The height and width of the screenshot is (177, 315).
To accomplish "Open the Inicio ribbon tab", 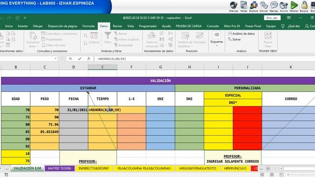I will [9, 26].
